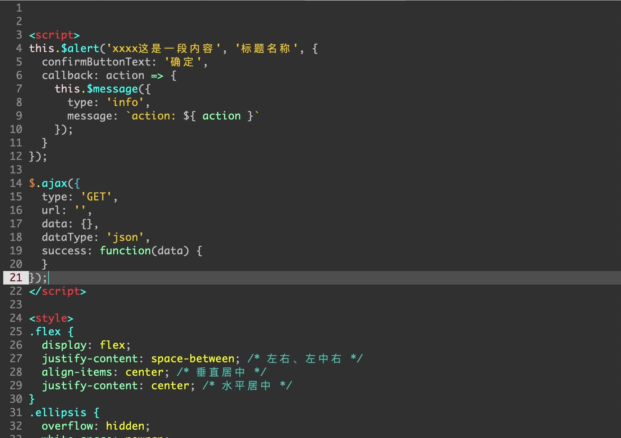Image resolution: width=621 pixels, height=438 pixels.
Task: Click the callback arrow function on line 6
Action: pyautogui.click(x=157, y=75)
